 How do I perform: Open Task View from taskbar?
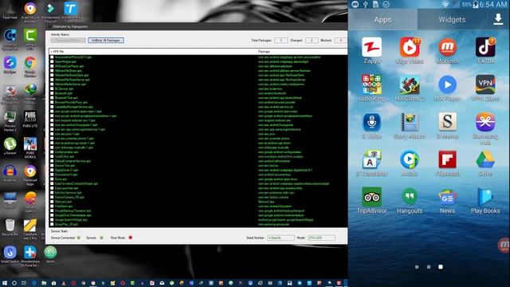(24, 283)
